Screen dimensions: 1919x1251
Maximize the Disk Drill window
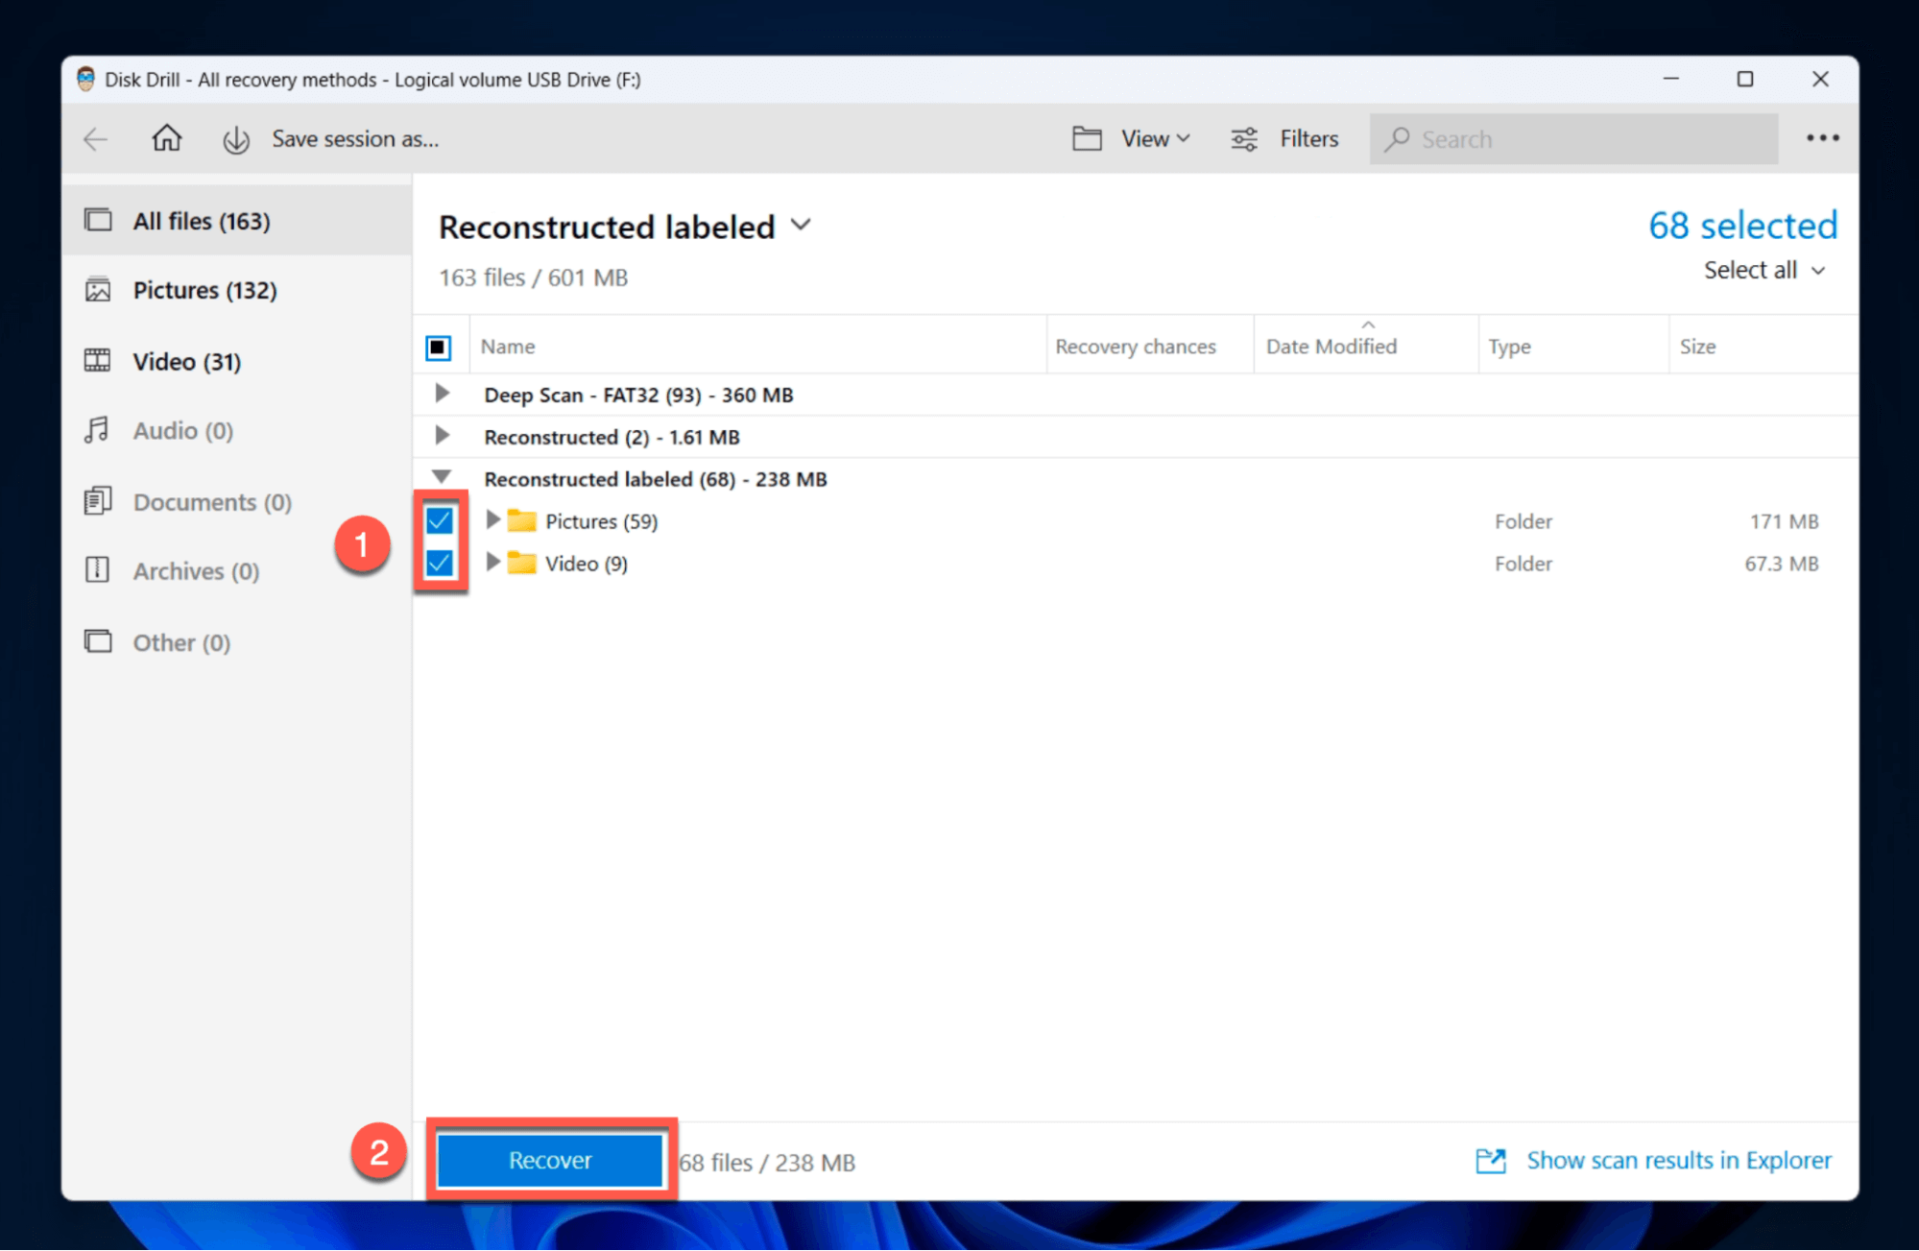pos(1745,79)
